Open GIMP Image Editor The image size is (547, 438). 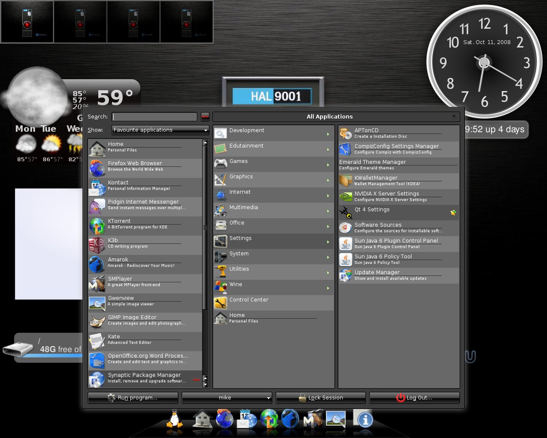click(x=145, y=322)
